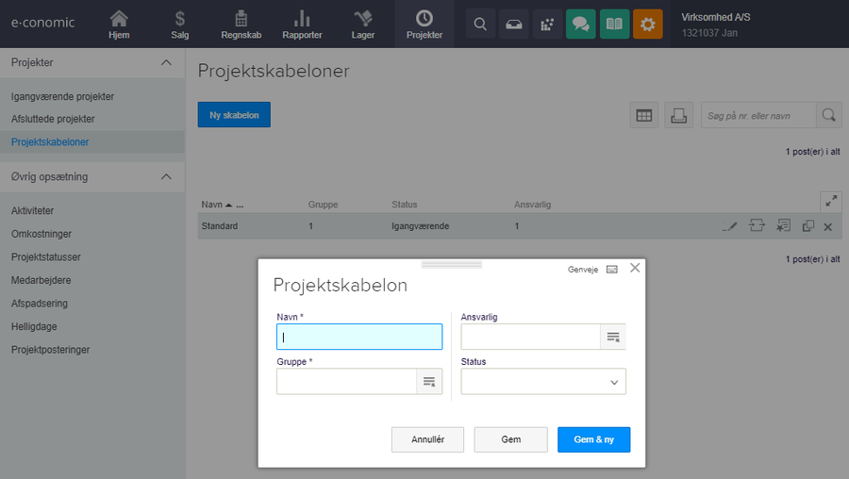Screen dimensions: 849x479
Task: Open the Regnskab menu
Action: 241,25
